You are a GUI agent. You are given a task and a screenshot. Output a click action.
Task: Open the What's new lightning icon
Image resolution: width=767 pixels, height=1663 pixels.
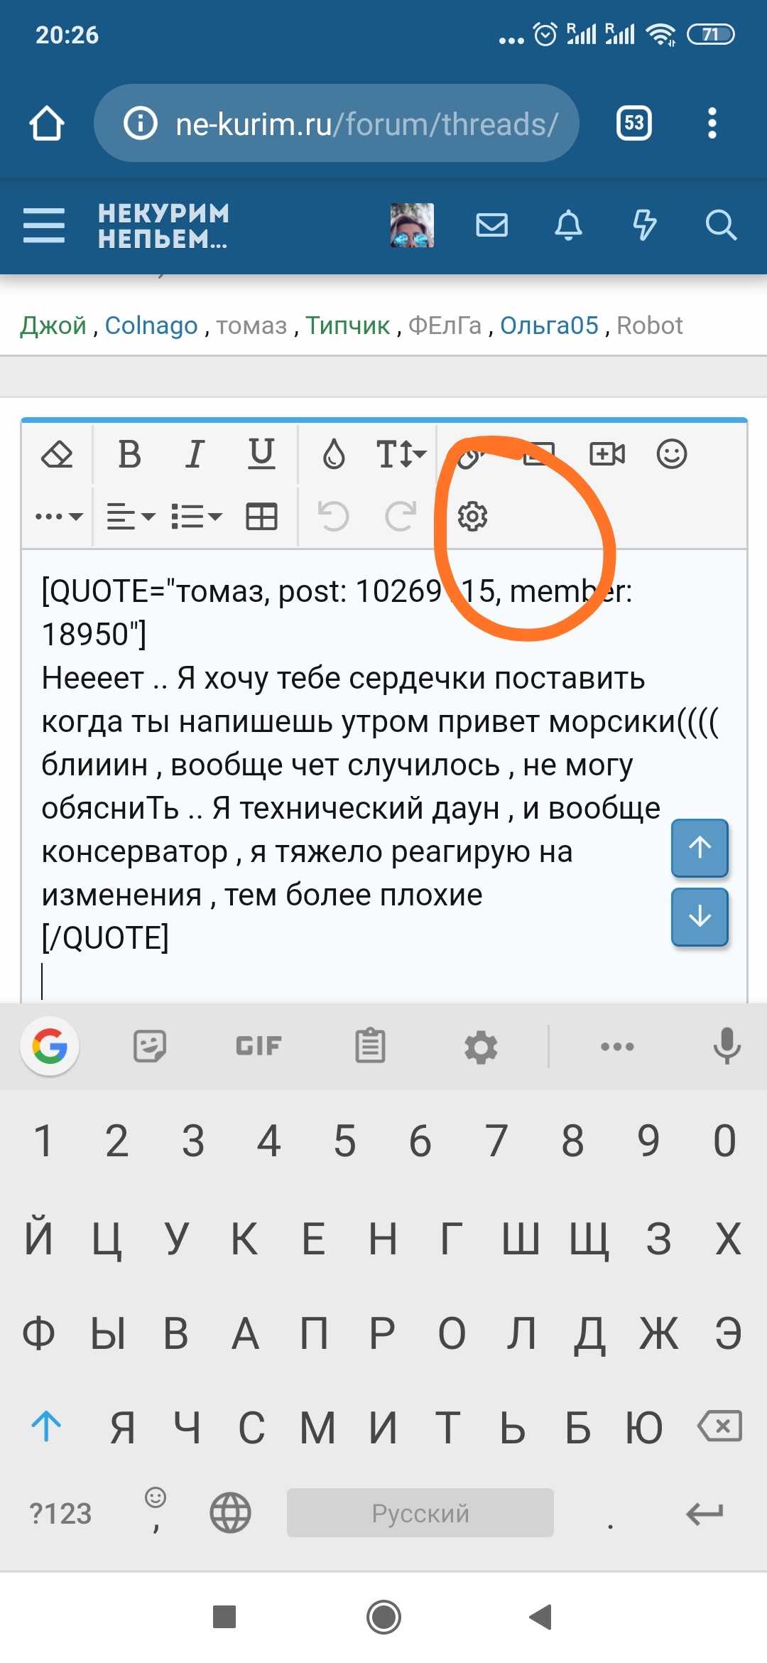645,225
